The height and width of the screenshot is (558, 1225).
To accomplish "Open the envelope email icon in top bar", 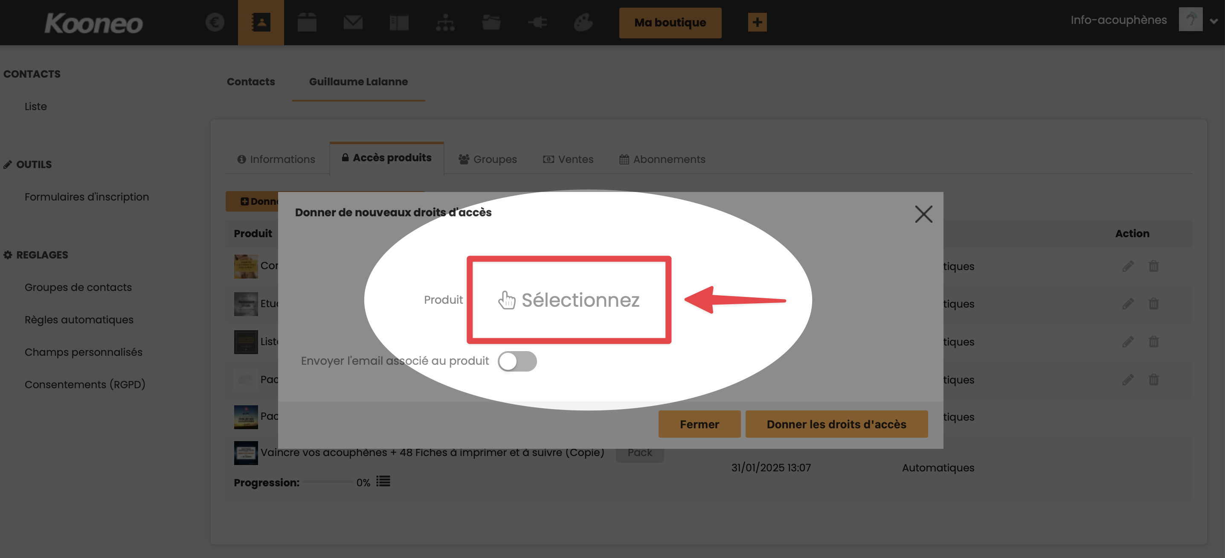I will [353, 22].
